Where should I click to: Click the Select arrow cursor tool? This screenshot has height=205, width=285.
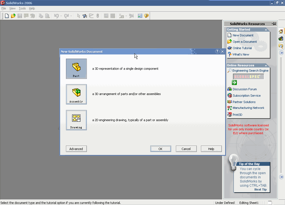(78, 16)
